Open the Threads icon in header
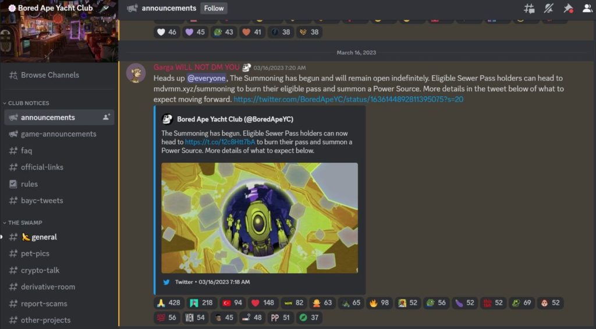This screenshot has width=596, height=329. click(x=529, y=8)
